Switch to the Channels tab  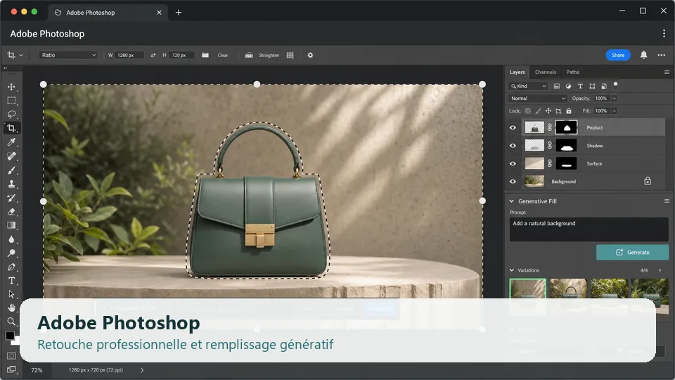click(546, 72)
